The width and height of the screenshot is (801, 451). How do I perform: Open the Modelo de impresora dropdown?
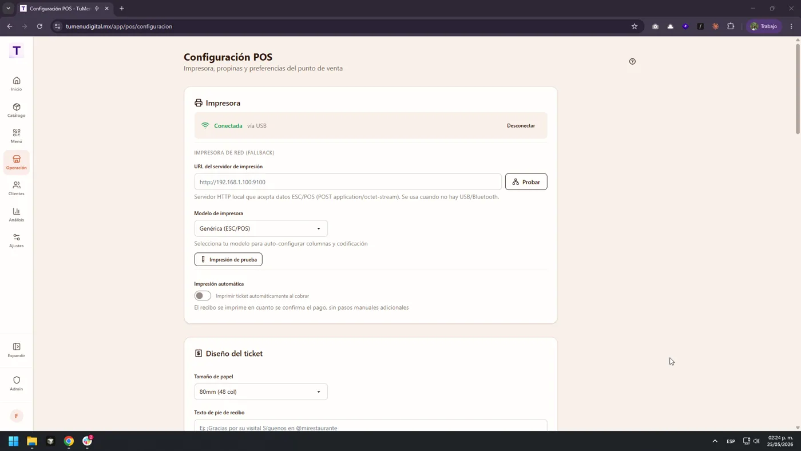click(261, 228)
